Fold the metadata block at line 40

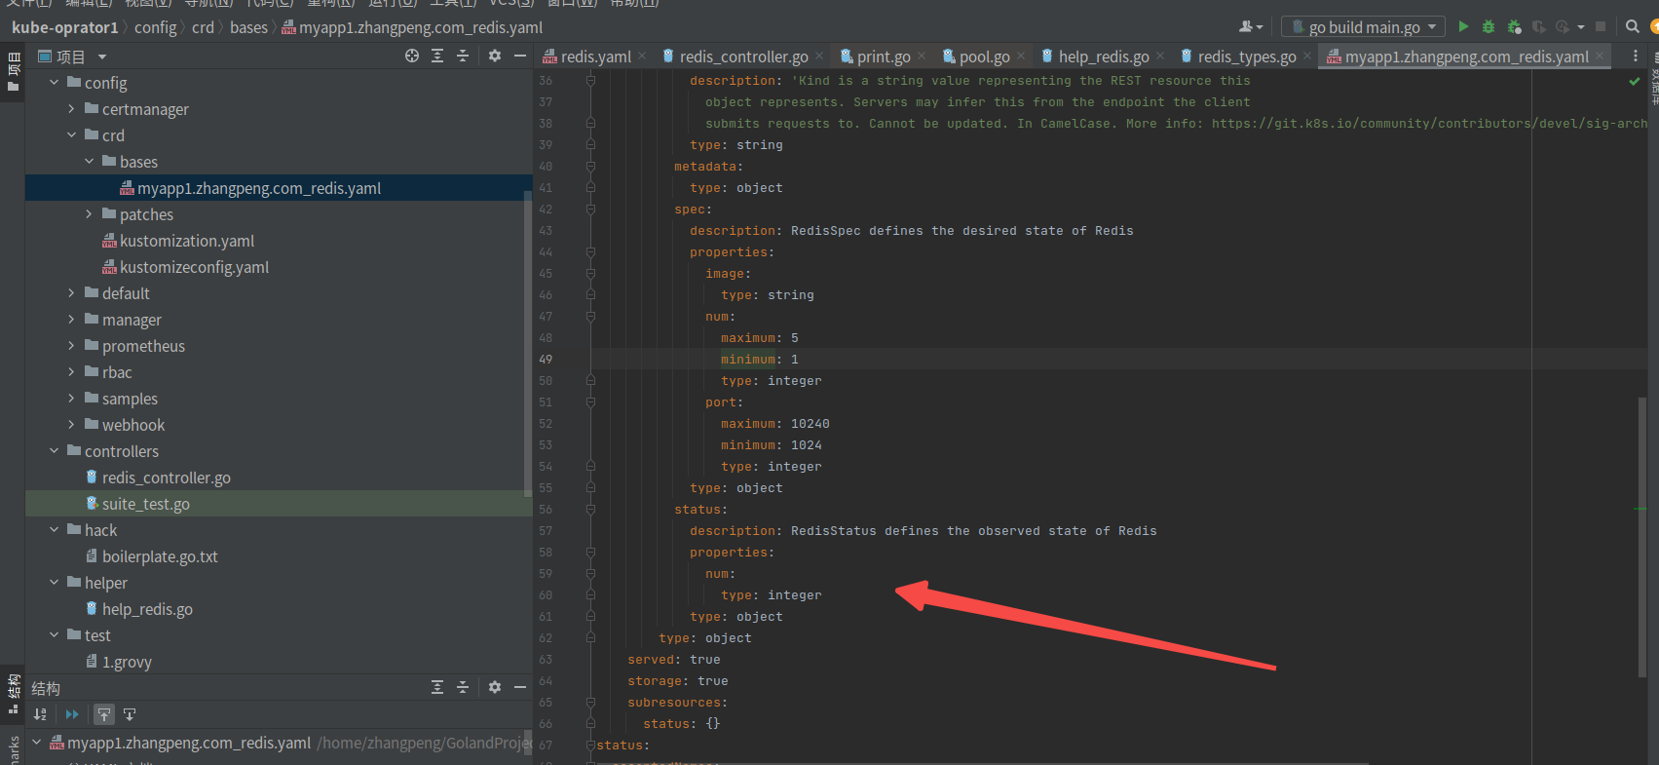point(590,167)
